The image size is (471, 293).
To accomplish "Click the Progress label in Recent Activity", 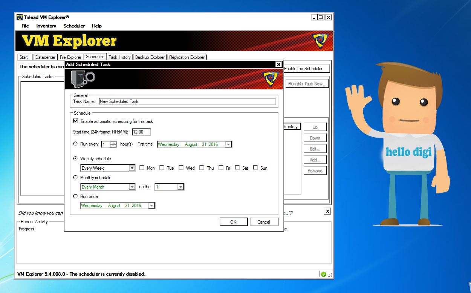I will 26,229.
